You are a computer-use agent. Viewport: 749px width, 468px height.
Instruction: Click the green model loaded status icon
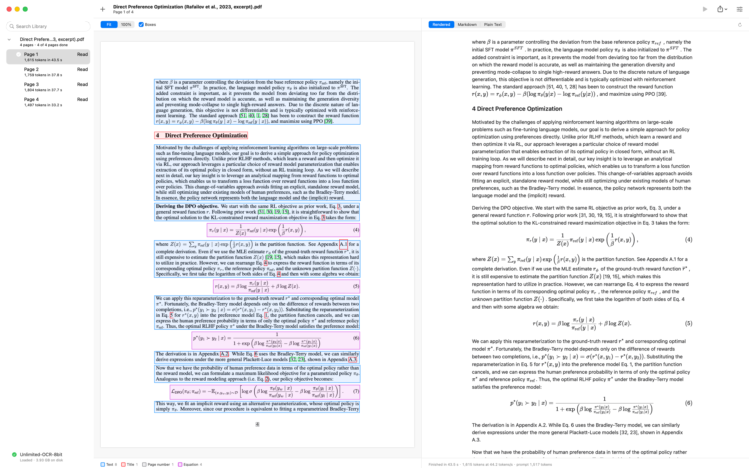(14, 454)
